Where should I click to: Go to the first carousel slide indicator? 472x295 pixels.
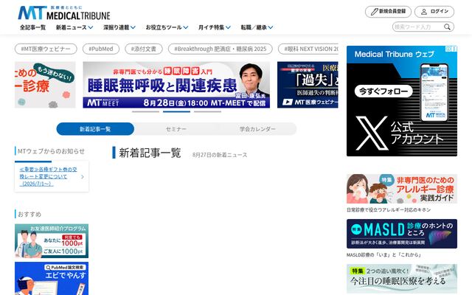146,111
